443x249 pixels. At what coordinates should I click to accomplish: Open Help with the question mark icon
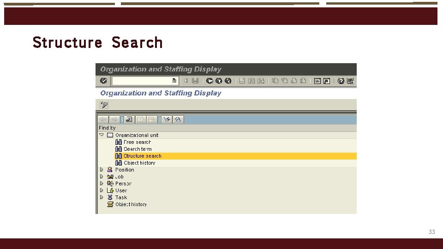(x=341, y=81)
